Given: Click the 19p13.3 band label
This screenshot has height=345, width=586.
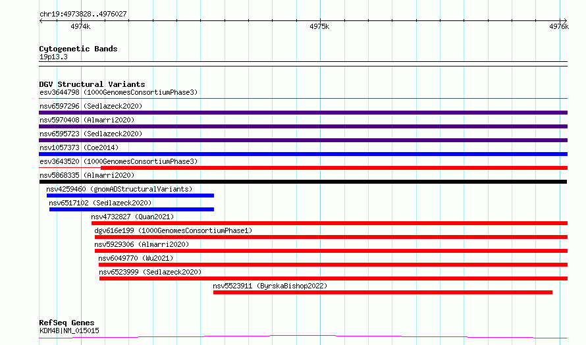Looking at the screenshot, I should (53, 57).
